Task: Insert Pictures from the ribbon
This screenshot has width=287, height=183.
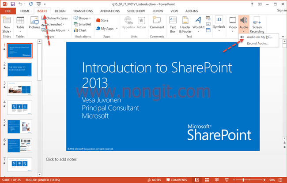Action: point(34,22)
